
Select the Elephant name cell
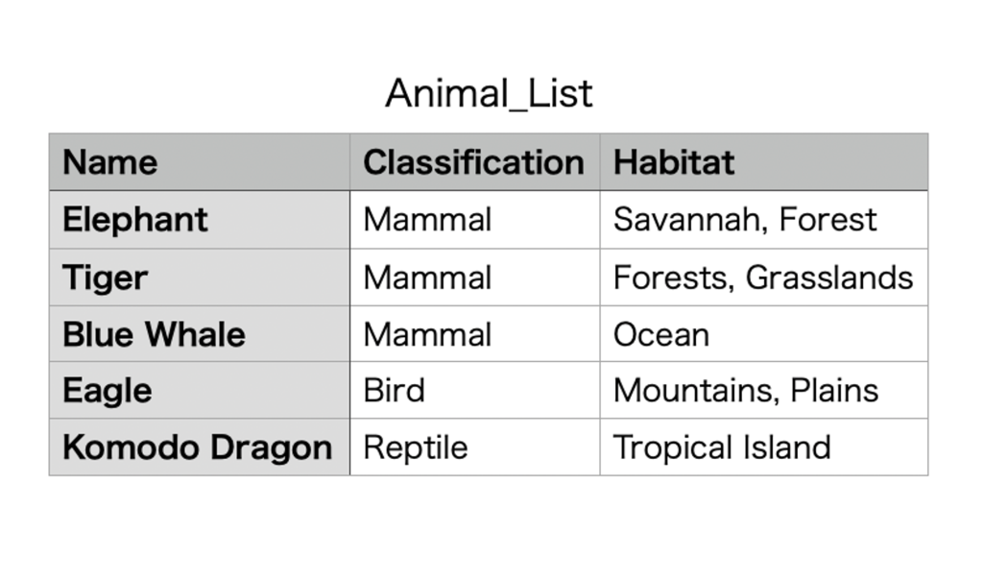135,220
